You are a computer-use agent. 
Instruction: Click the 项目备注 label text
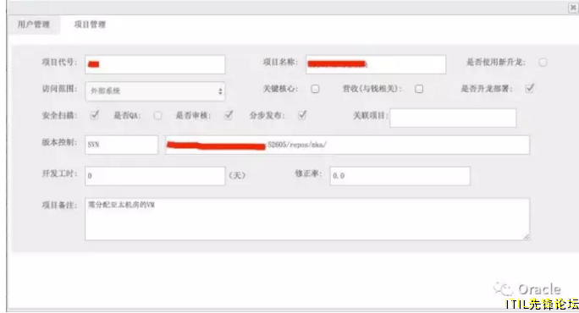click(59, 206)
